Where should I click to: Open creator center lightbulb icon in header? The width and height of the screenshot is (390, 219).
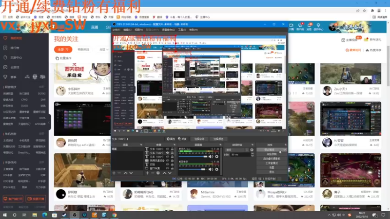pos(318,25)
